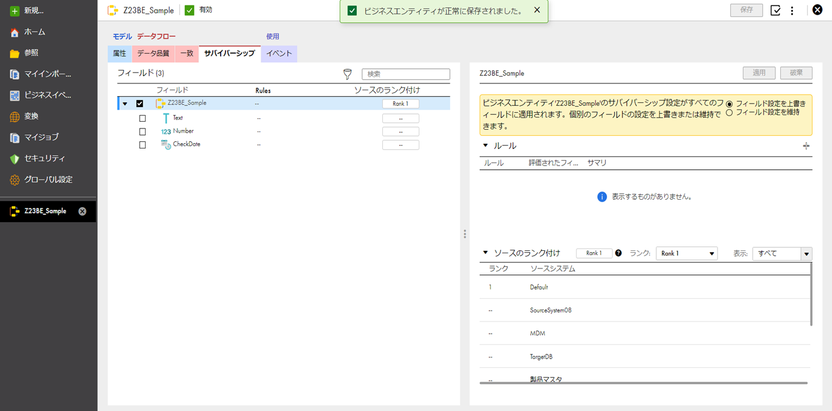The width and height of the screenshot is (832, 411).
Task: Click the validate checkmark icon near save
Action: [x=775, y=10]
